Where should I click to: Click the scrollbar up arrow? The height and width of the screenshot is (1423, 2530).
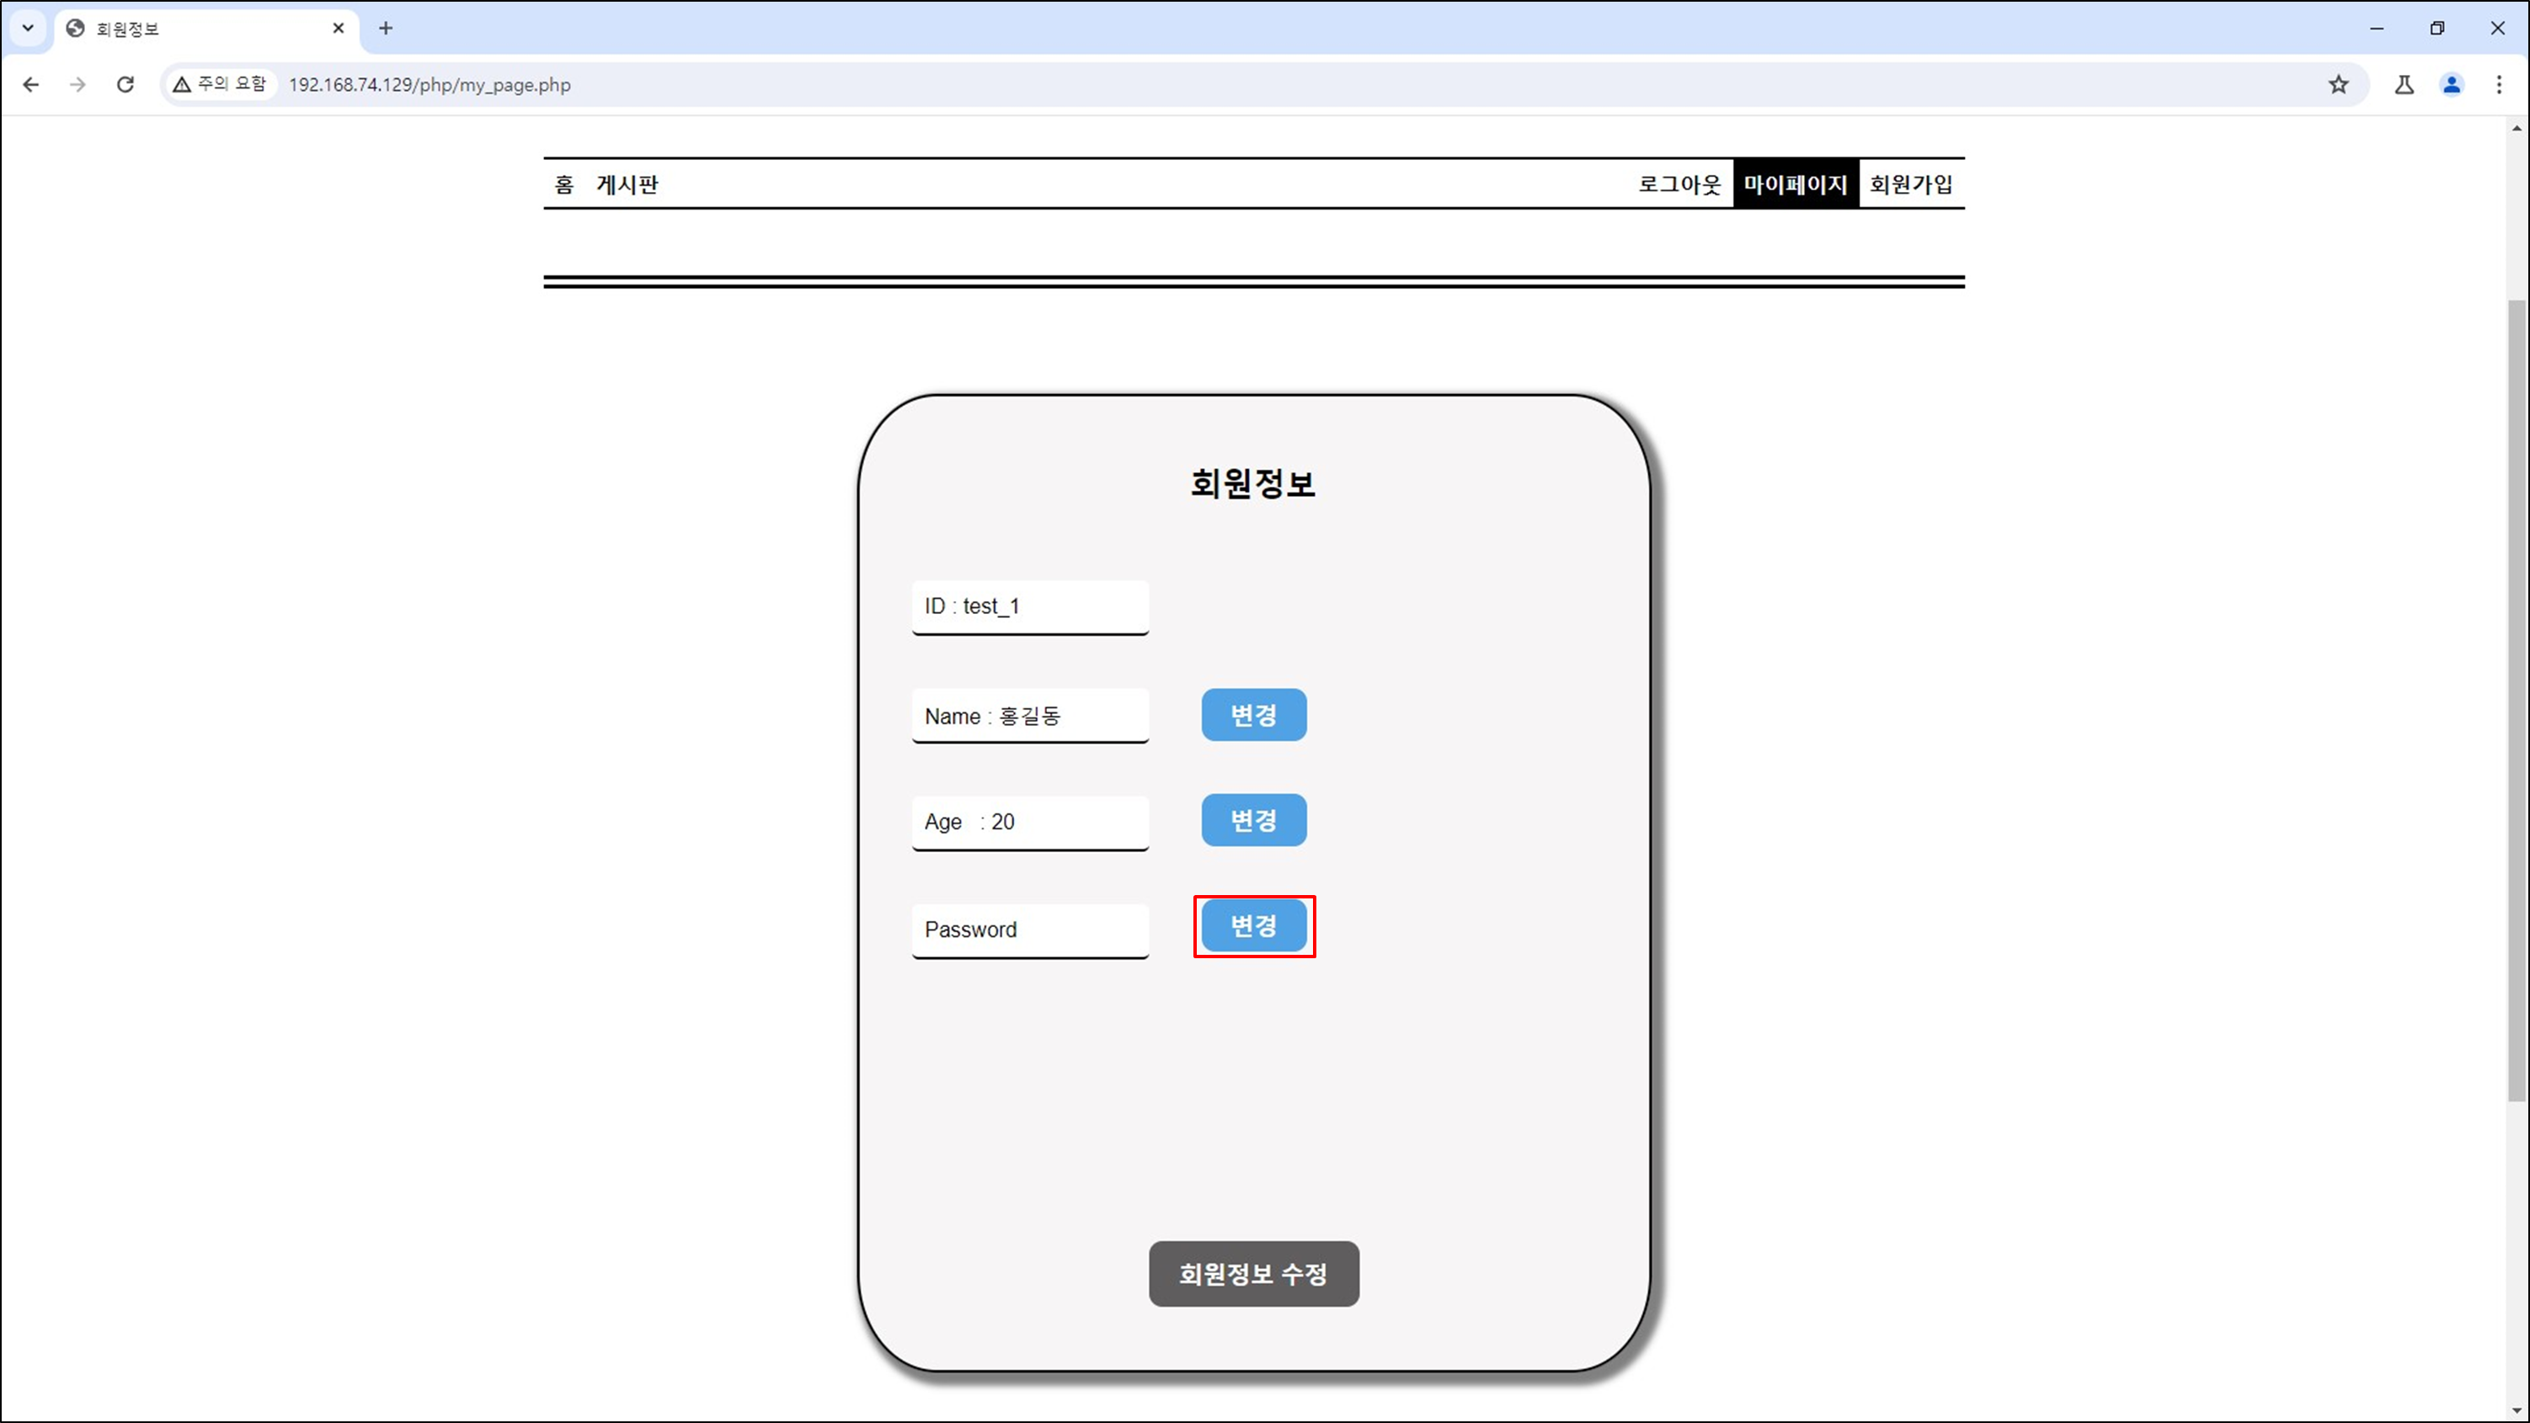tap(2517, 129)
